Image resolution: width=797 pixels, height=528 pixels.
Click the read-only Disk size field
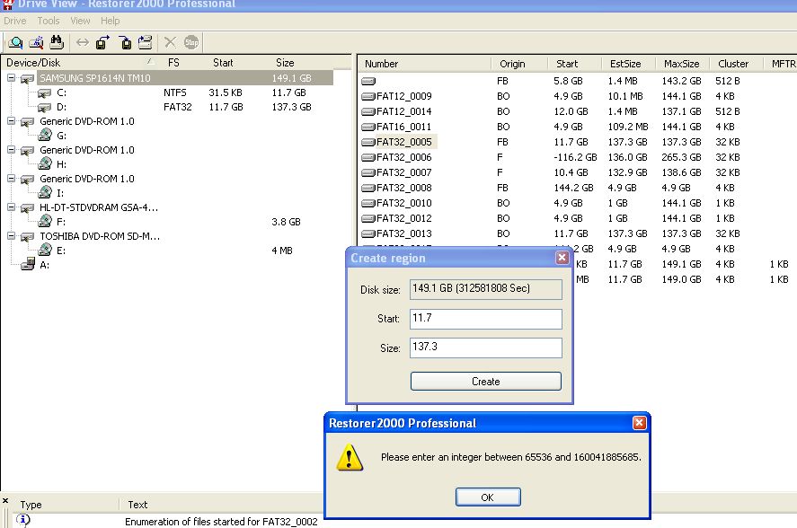click(x=486, y=289)
